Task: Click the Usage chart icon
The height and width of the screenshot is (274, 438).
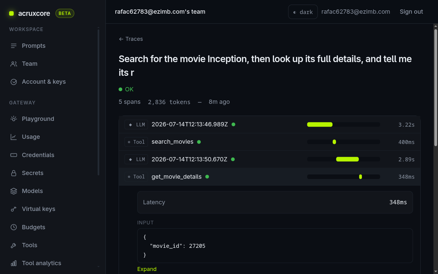Action: click(14, 137)
